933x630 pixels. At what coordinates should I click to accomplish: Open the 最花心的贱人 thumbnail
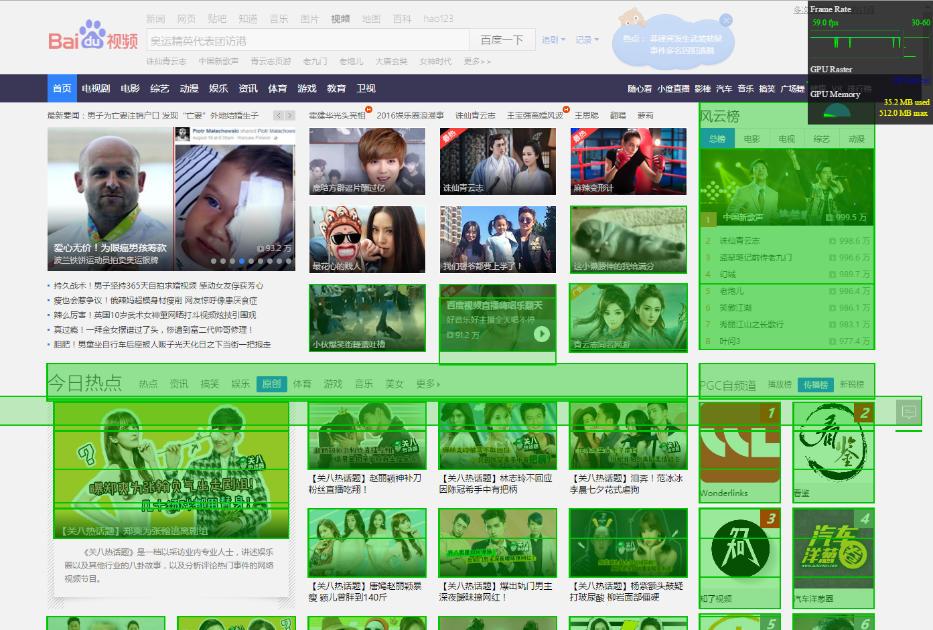(367, 239)
